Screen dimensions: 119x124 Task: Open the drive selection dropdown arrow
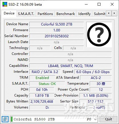coord(95,119)
